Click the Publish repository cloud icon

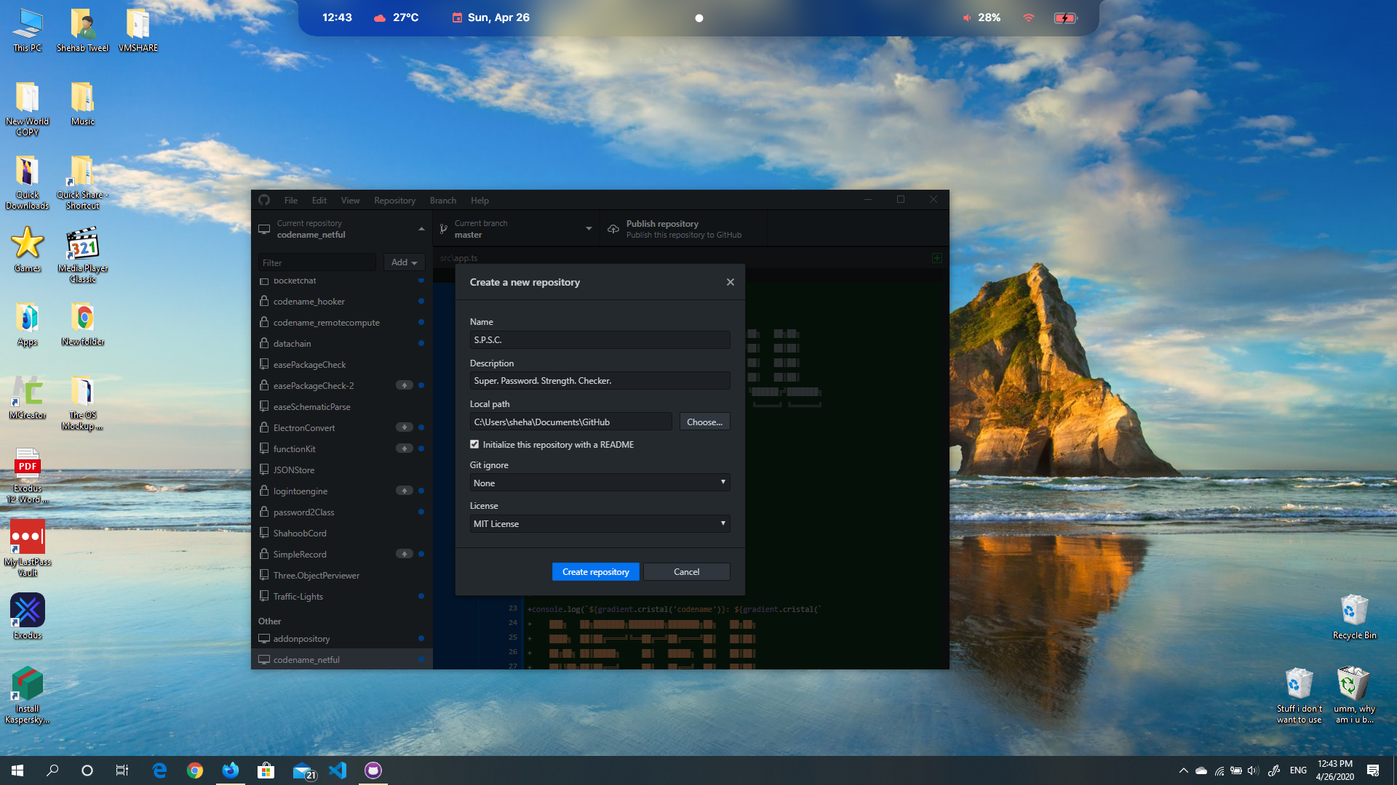(613, 229)
